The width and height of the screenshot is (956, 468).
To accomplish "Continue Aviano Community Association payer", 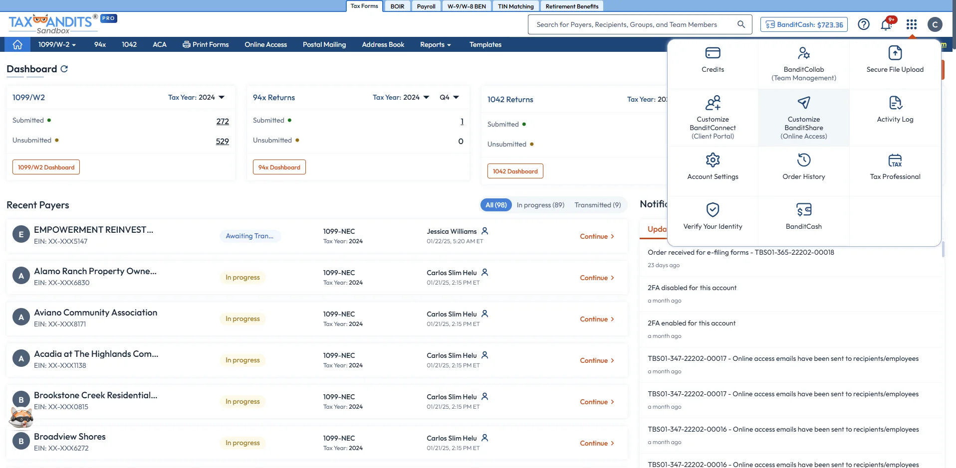I will coord(597,319).
